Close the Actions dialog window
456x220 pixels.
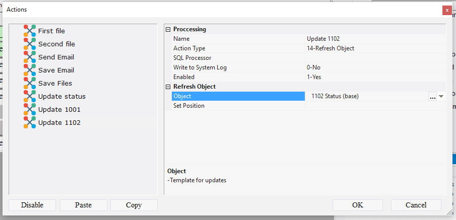click(446, 10)
